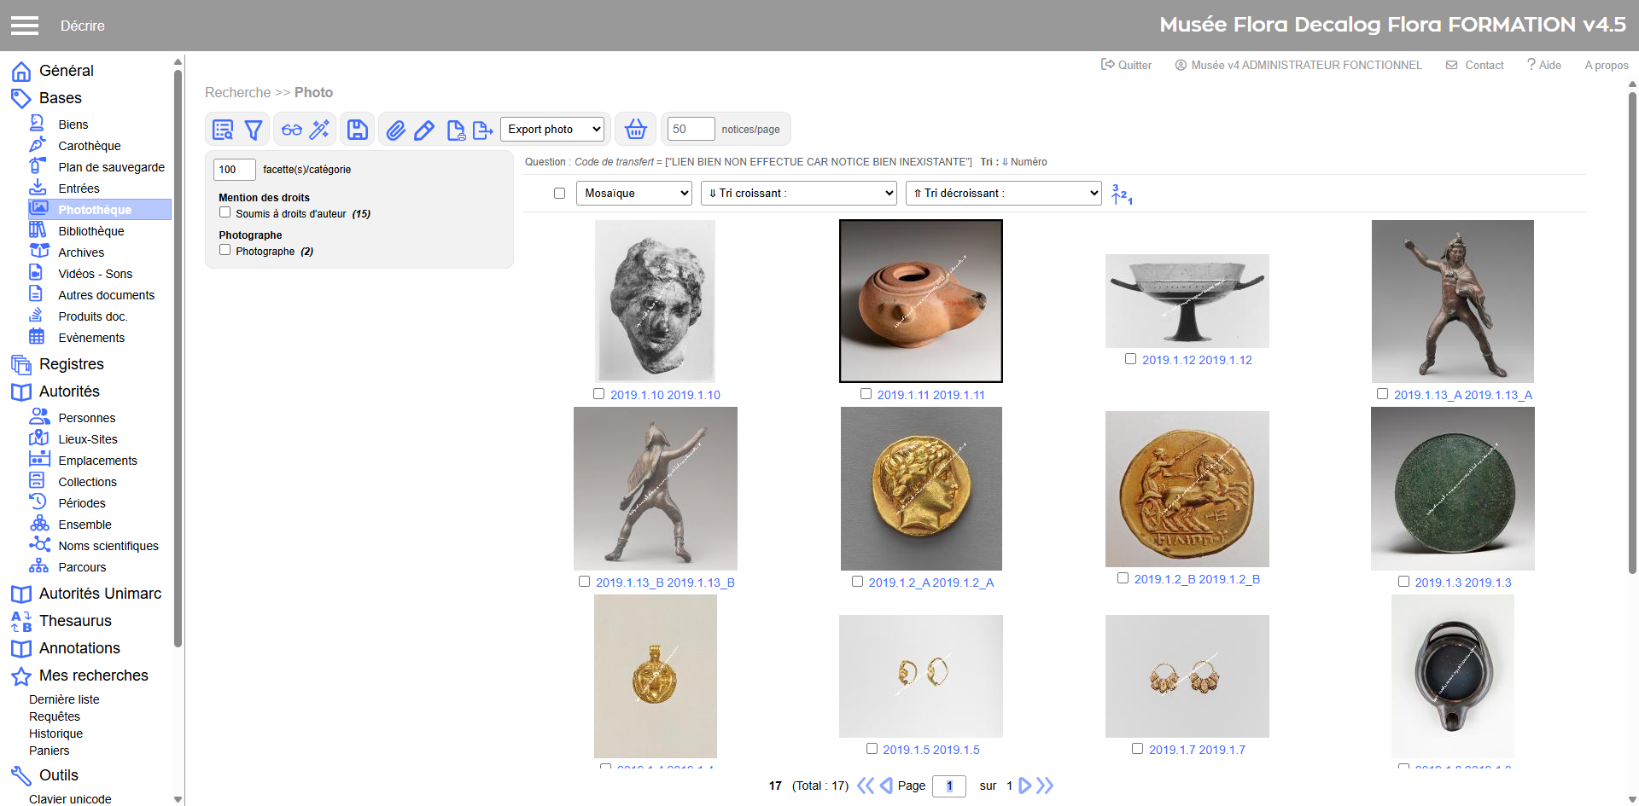Click the search form list icon

(223, 130)
